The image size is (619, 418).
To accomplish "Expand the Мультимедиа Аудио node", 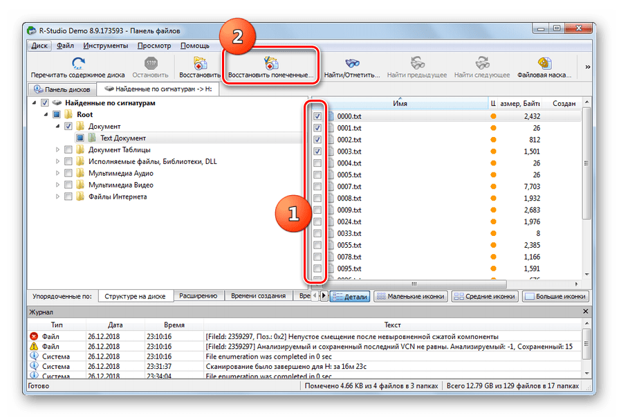I will point(57,173).
